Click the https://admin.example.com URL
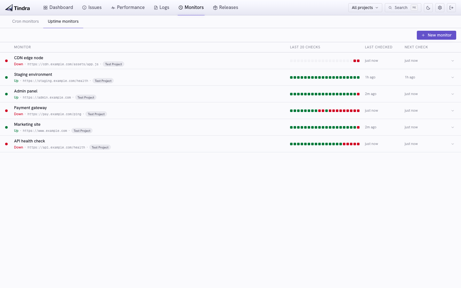The image size is (461, 288). [x=47, y=98]
